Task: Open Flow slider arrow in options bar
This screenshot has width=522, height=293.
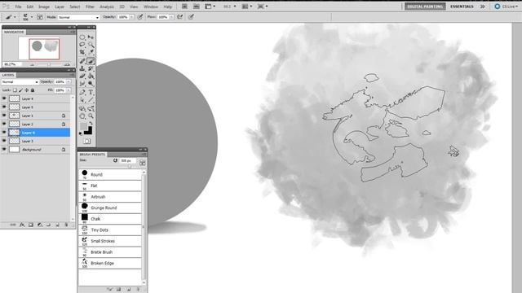Action: 171,17
